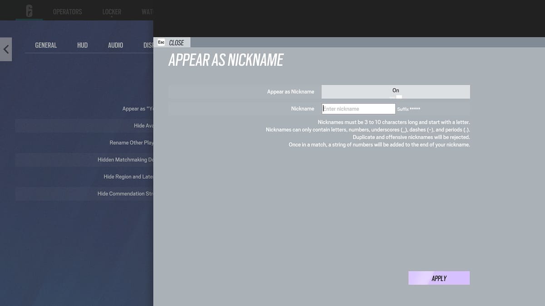Open the DISPLAY settings tab
The height and width of the screenshot is (306, 545).
point(149,45)
